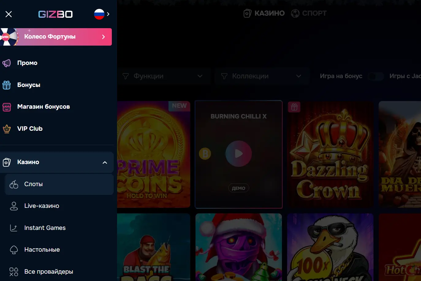
Task: Launch Burning Chilli X ДЕМО mode
Action: coord(239,188)
